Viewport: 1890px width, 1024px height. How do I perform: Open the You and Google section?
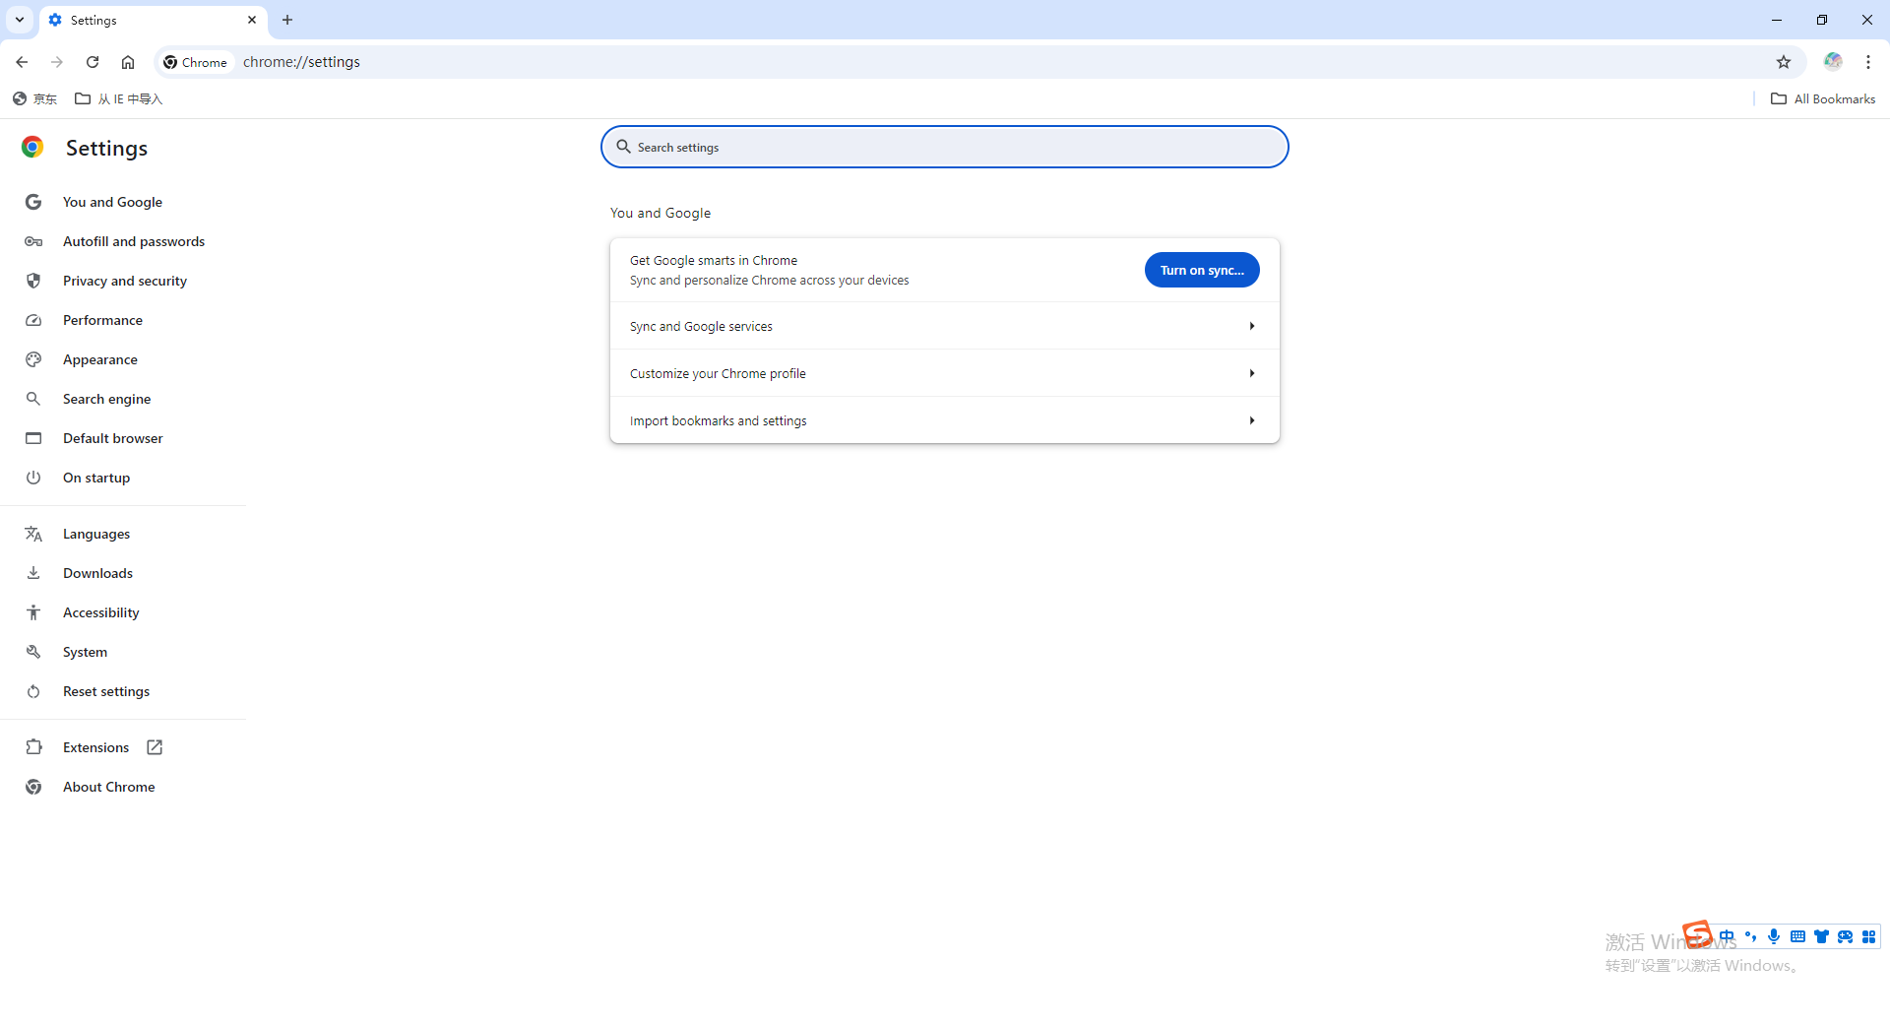(112, 202)
